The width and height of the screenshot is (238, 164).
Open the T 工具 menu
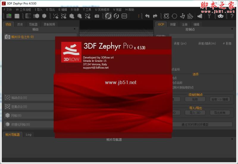[x=87, y=10]
